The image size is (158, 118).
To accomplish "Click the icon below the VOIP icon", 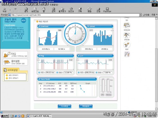I will click(127, 54).
